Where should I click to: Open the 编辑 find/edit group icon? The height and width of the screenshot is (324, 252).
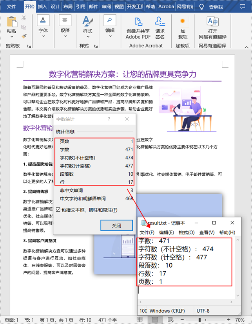click(110, 20)
